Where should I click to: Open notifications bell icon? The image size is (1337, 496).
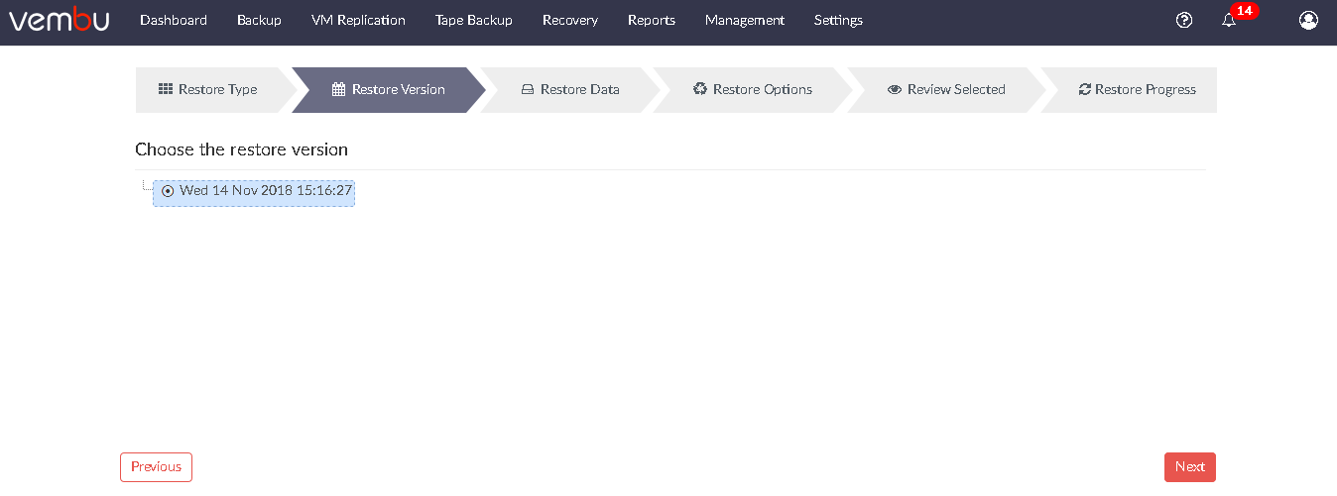tap(1229, 20)
